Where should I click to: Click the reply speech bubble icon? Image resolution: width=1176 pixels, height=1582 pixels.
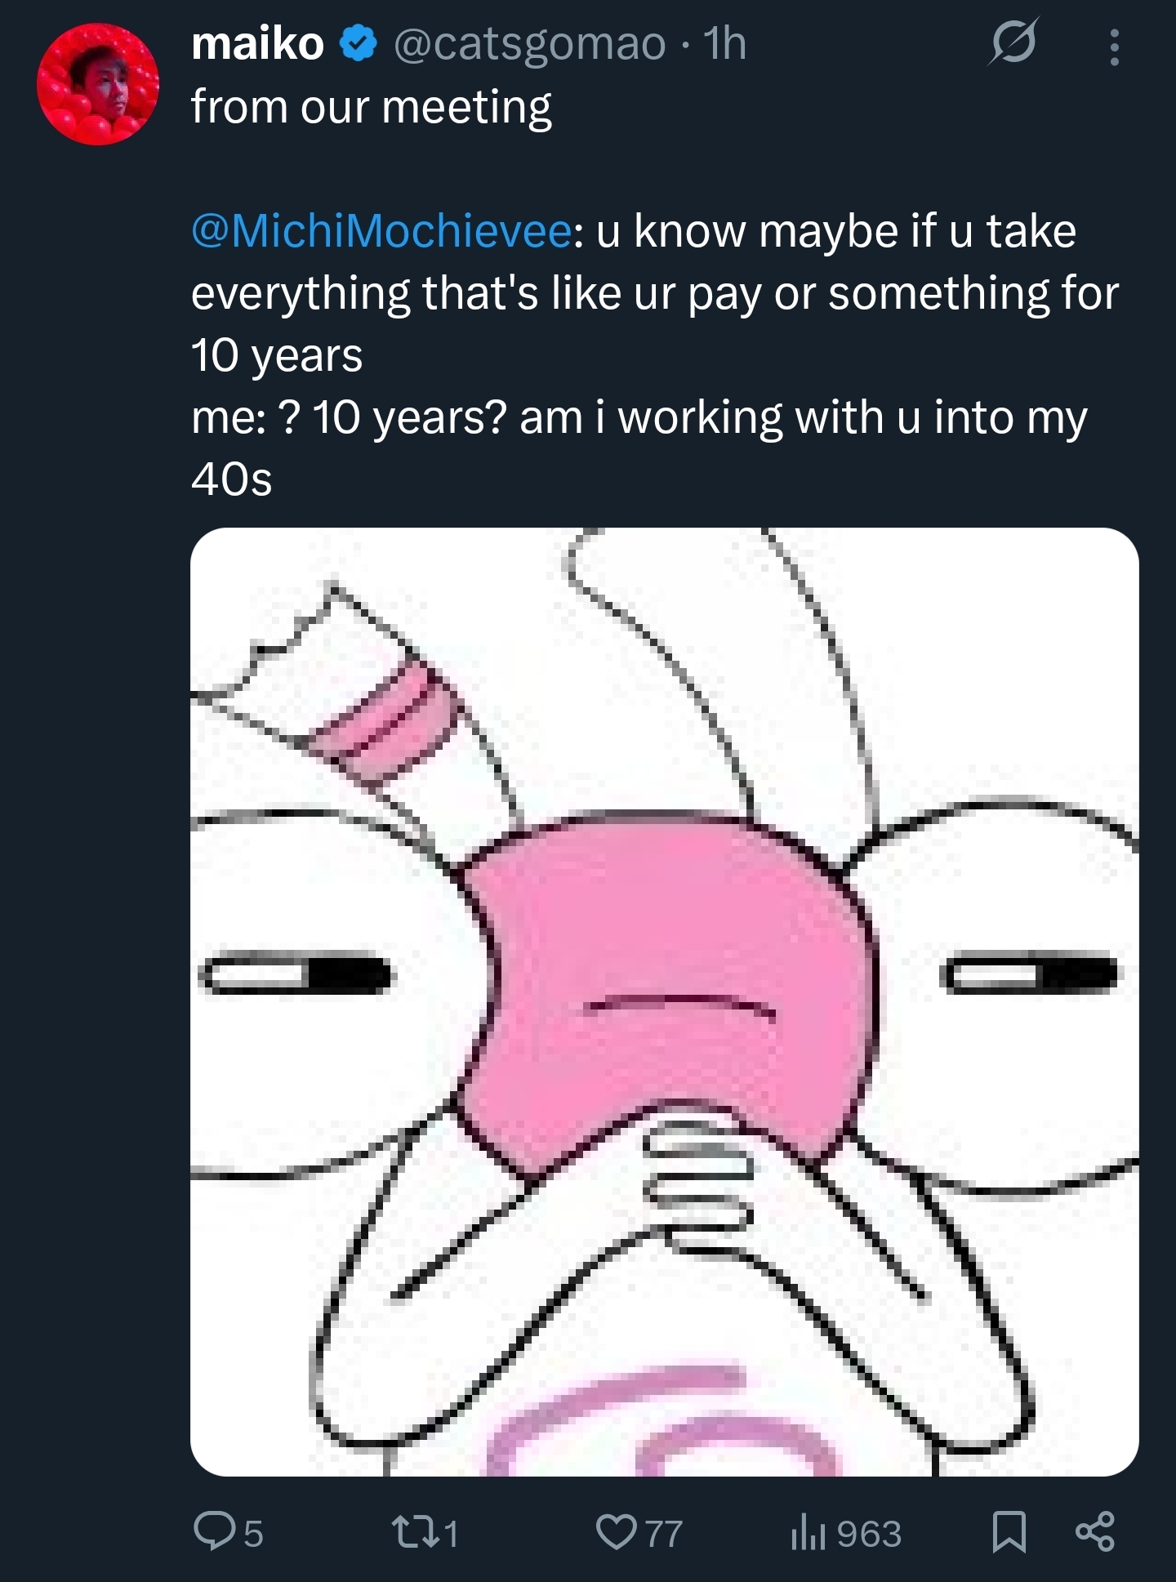[x=214, y=1531]
